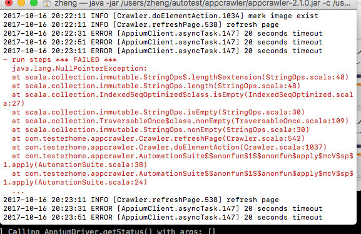Click the apply(AutomationSuite.scala:24) line
Viewport: 361px width, 234px height.
tap(178, 178)
